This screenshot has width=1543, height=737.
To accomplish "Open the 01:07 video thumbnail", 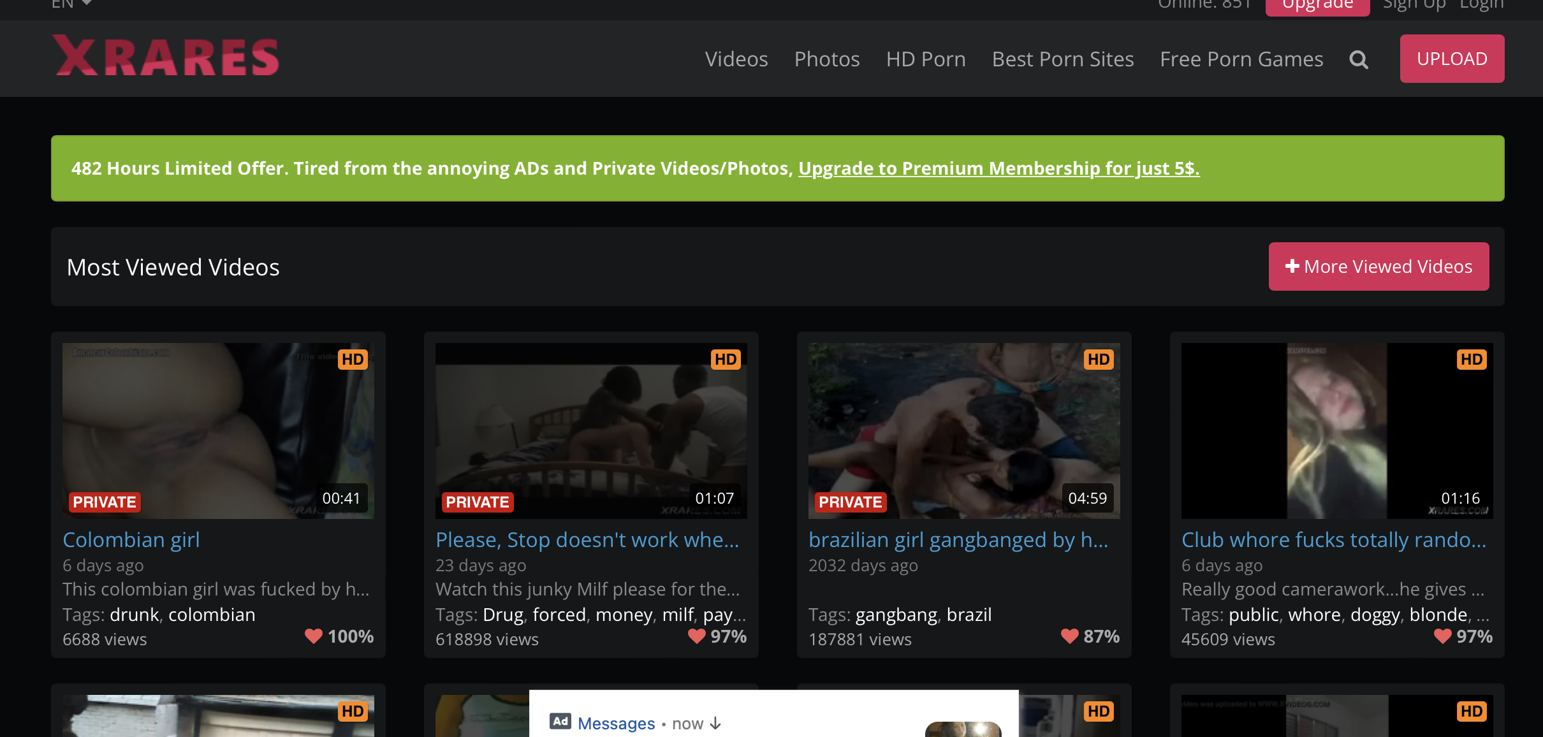I will (591, 431).
